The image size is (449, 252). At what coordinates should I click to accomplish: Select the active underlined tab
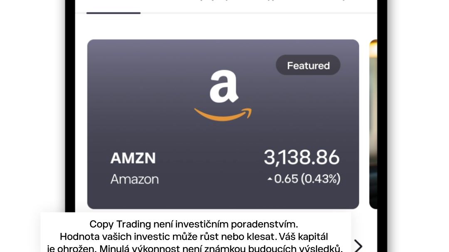coord(113,5)
